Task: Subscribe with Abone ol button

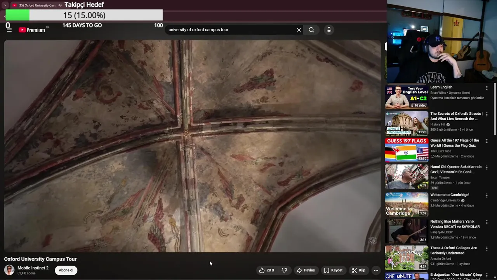Action: click(x=66, y=270)
